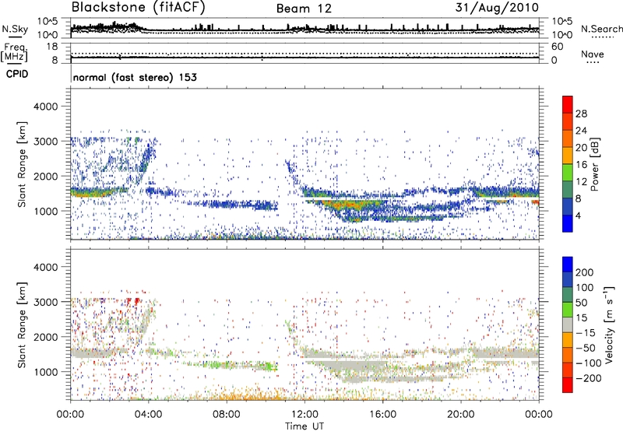Select the '08:00' time tick label

pyautogui.click(x=227, y=415)
